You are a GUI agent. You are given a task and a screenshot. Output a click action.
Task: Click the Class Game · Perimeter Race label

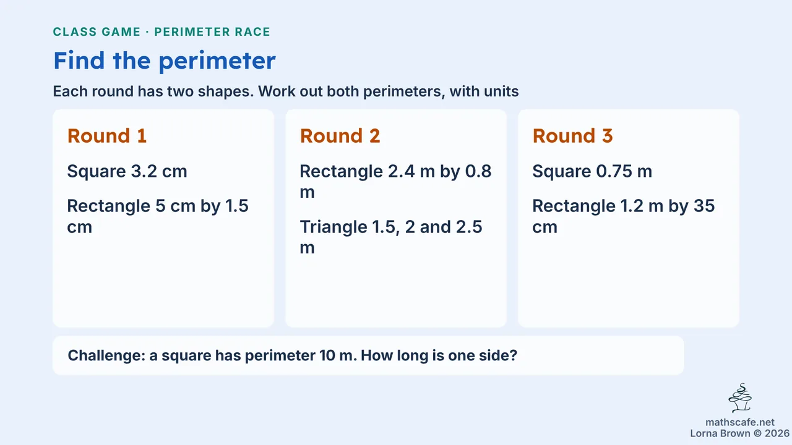[161, 32]
